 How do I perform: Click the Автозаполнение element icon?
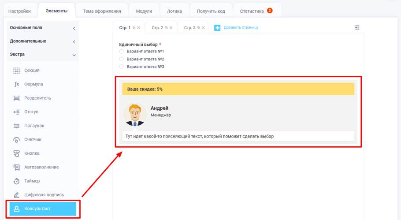[17, 167]
